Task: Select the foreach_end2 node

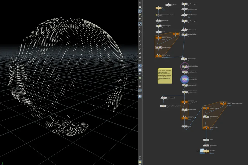Action: coord(184,118)
